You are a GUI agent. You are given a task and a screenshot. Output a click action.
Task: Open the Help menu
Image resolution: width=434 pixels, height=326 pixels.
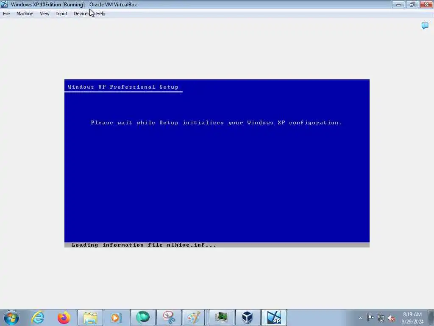(x=101, y=14)
